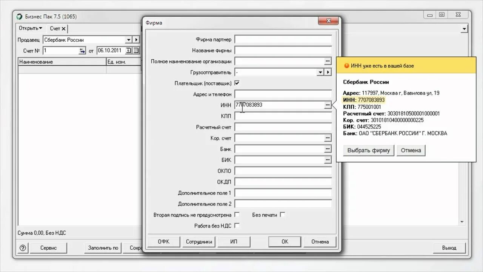Click the БИК: 044525225 line
Viewport: 483px width, 272px height.
[x=362, y=127]
